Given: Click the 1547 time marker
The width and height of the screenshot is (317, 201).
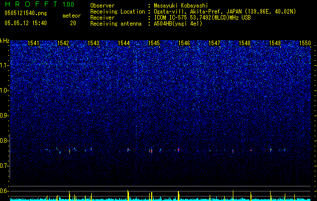Looking at the screenshot, I should point(214,43).
